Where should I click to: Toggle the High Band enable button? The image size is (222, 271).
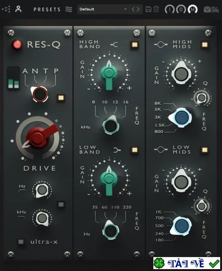134,45
